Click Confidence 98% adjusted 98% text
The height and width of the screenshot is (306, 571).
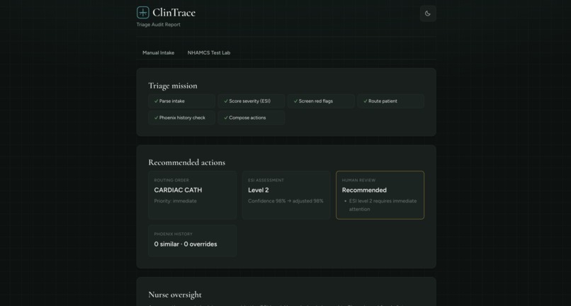pyautogui.click(x=285, y=201)
